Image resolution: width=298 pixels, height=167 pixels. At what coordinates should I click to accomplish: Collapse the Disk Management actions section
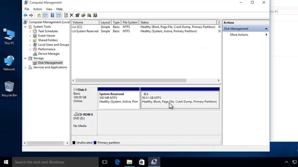point(266,29)
